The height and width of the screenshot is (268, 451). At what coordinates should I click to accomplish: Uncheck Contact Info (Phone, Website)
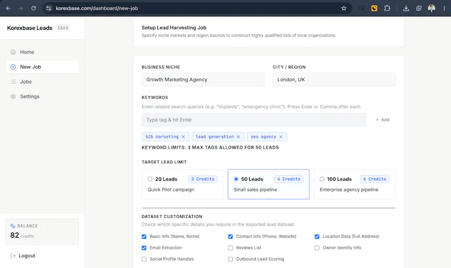(231, 236)
